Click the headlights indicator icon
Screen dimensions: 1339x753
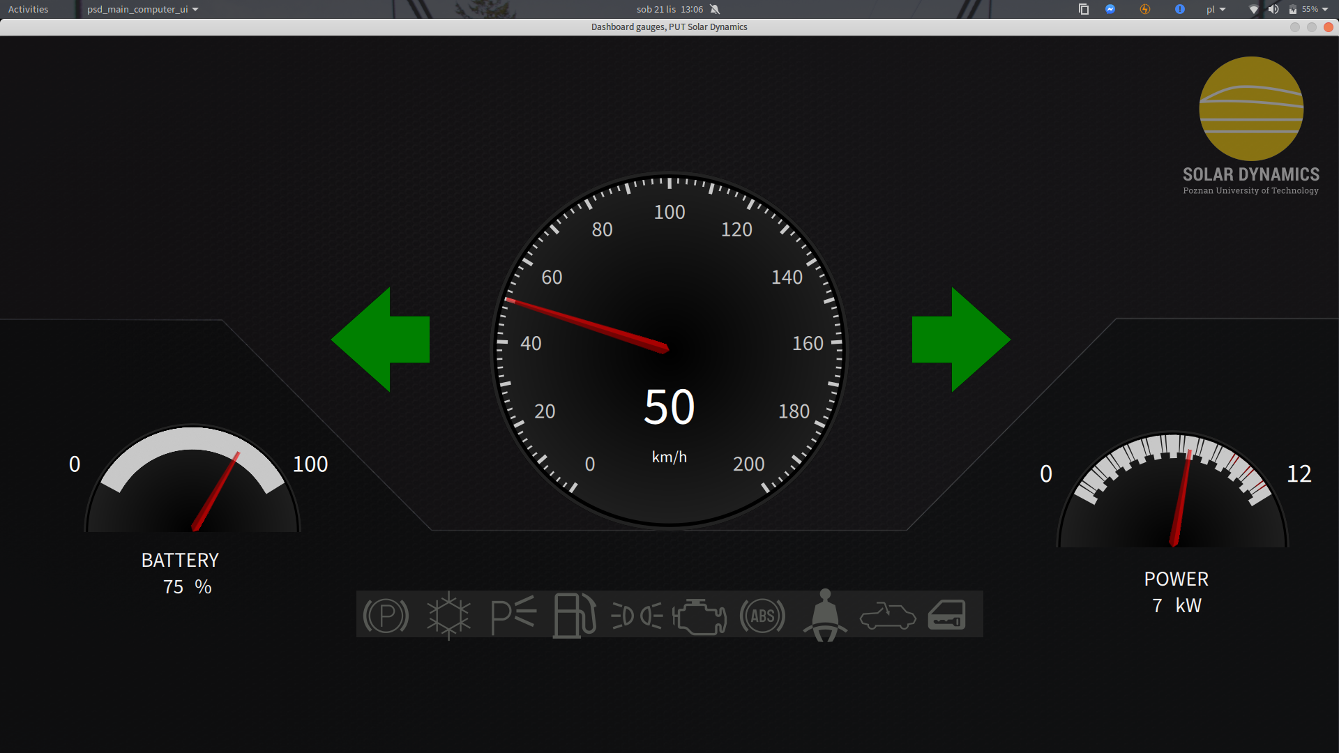(x=637, y=616)
